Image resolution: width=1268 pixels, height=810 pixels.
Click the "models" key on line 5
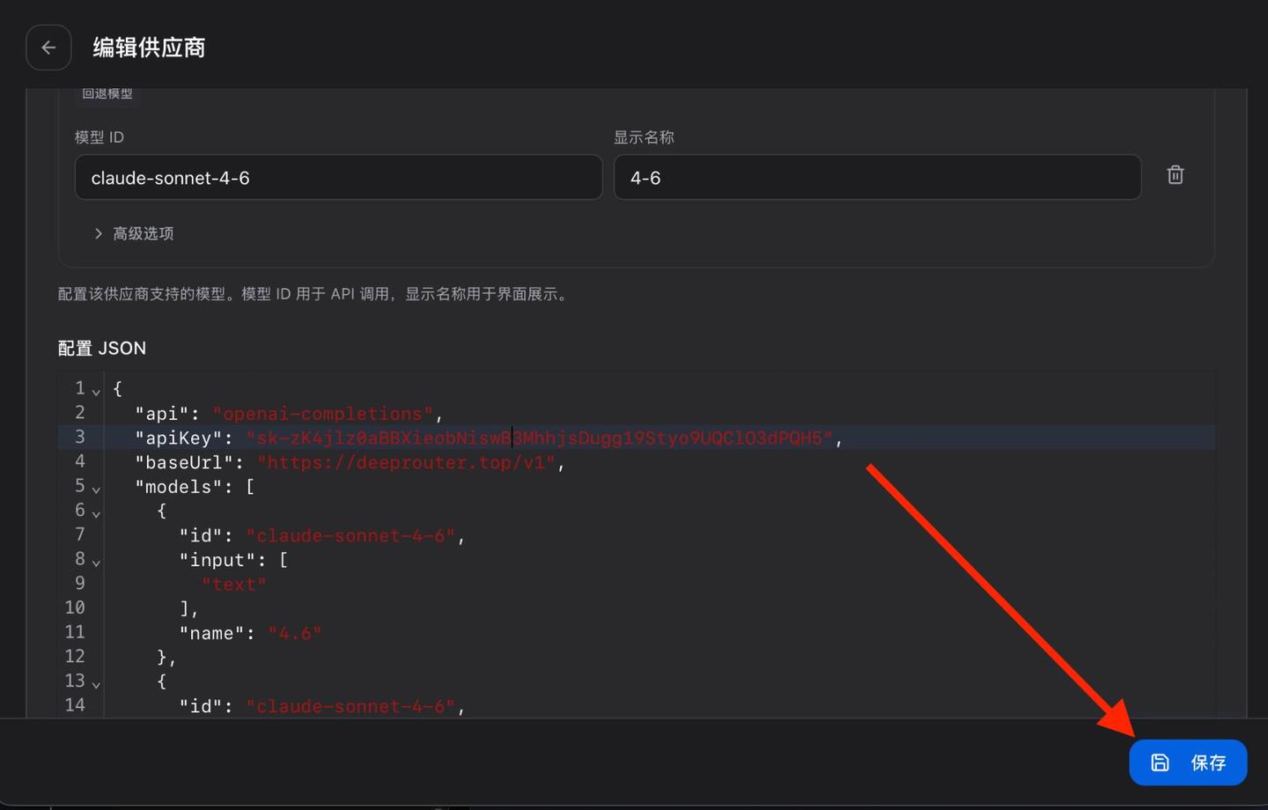tap(184, 487)
